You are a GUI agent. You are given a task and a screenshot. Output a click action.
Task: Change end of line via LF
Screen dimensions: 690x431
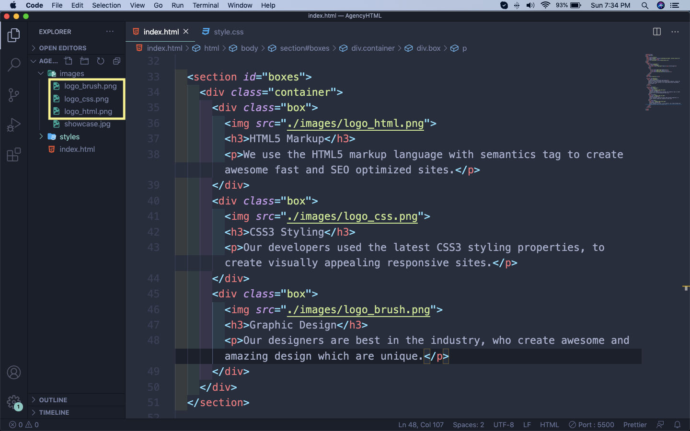[x=527, y=425]
